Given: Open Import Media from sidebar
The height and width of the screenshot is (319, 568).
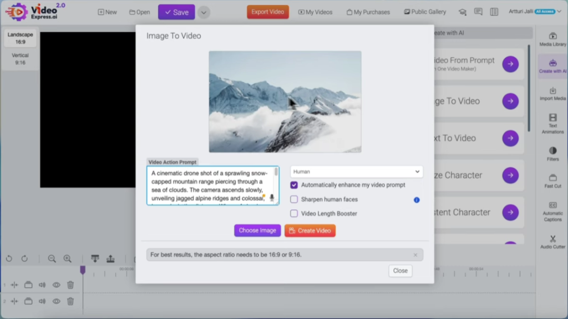Looking at the screenshot, I should point(552,94).
